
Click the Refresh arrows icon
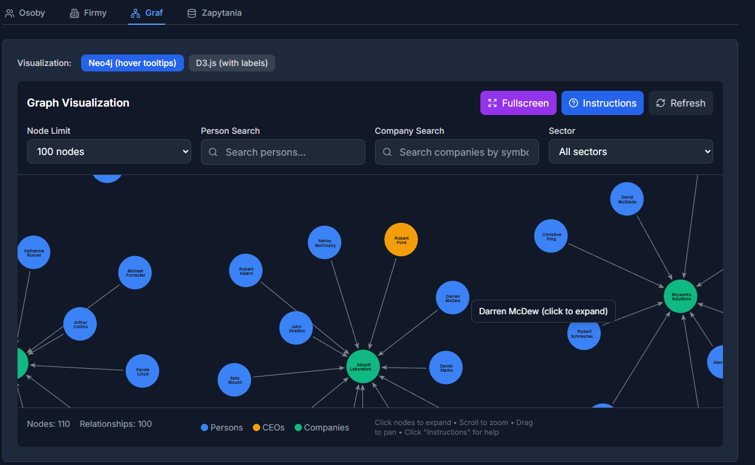tap(661, 103)
